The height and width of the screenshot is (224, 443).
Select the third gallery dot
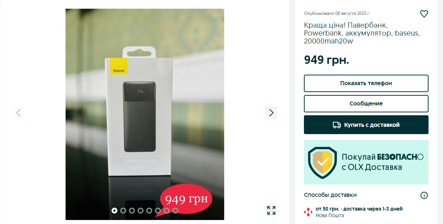pyautogui.click(x=132, y=210)
